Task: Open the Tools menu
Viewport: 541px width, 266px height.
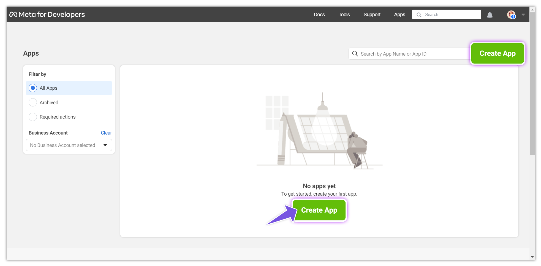Action: point(344,14)
